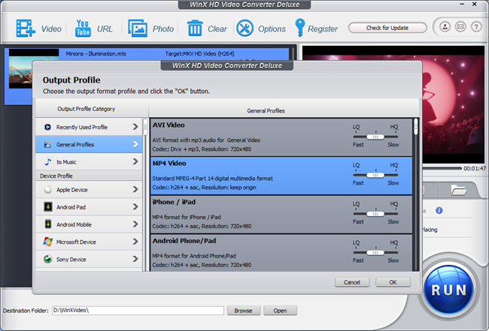Image resolution: width=489 pixels, height=331 pixels.
Task: Click the email envelope icon
Action: click(460, 27)
